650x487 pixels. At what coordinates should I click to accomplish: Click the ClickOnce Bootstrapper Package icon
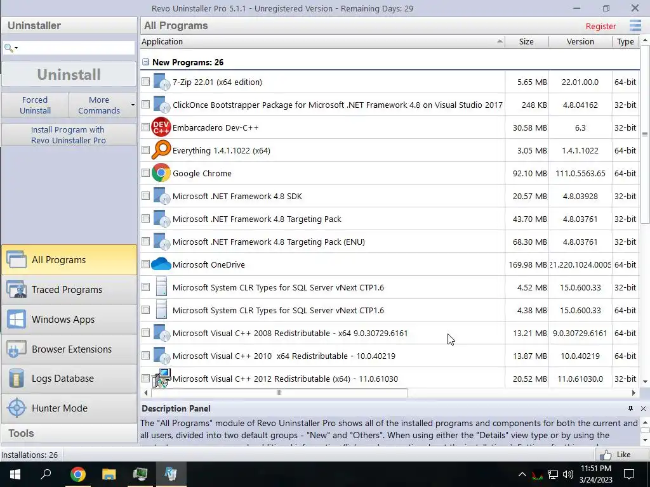click(x=161, y=105)
